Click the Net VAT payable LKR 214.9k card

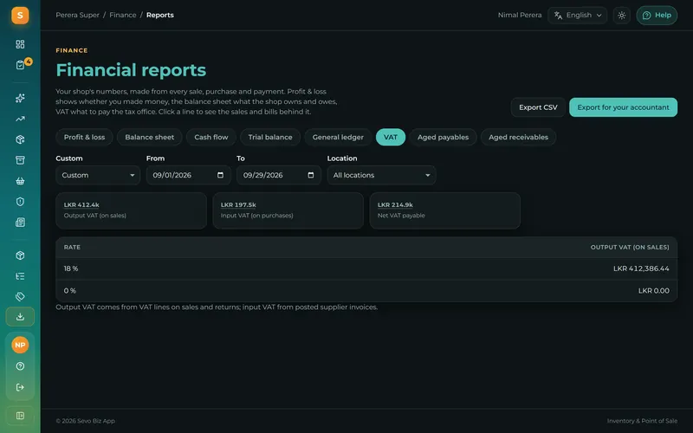click(445, 210)
